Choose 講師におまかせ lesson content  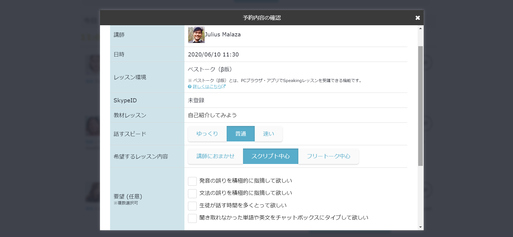(x=215, y=156)
